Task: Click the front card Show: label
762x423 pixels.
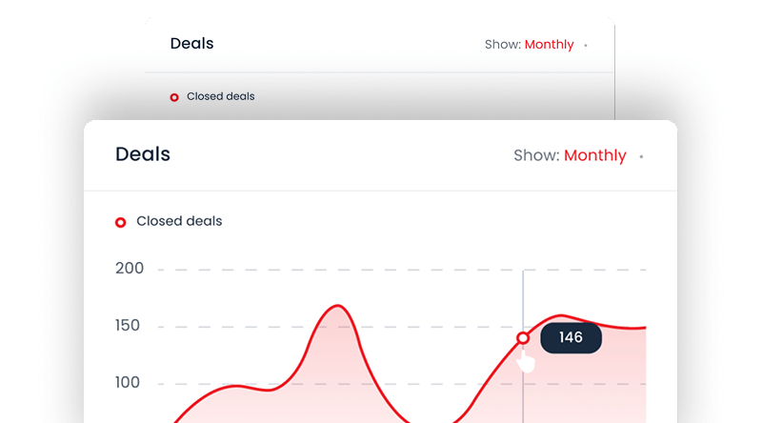Action: click(536, 156)
